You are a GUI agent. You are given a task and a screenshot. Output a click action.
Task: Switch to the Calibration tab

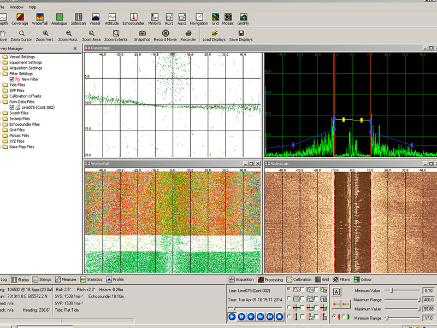click(x=300, y=279)
